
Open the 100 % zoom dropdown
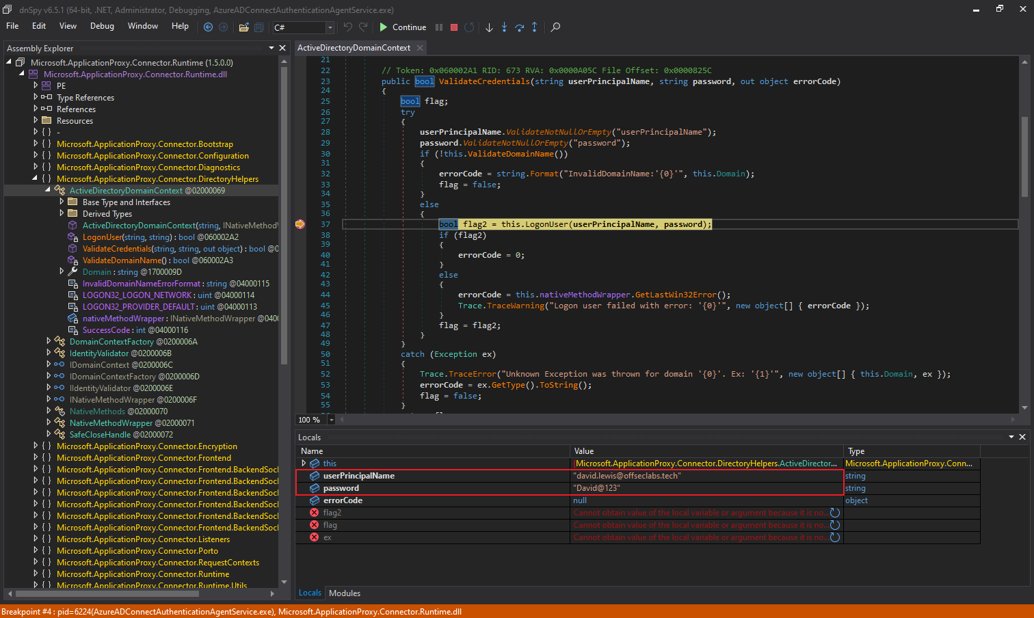click(332, 420)
